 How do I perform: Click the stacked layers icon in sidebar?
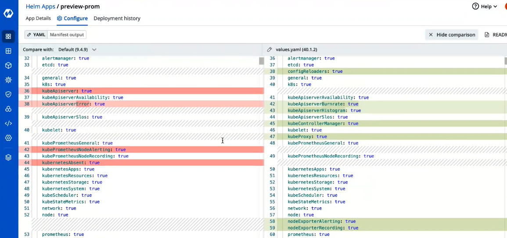[x=8, y=157]
